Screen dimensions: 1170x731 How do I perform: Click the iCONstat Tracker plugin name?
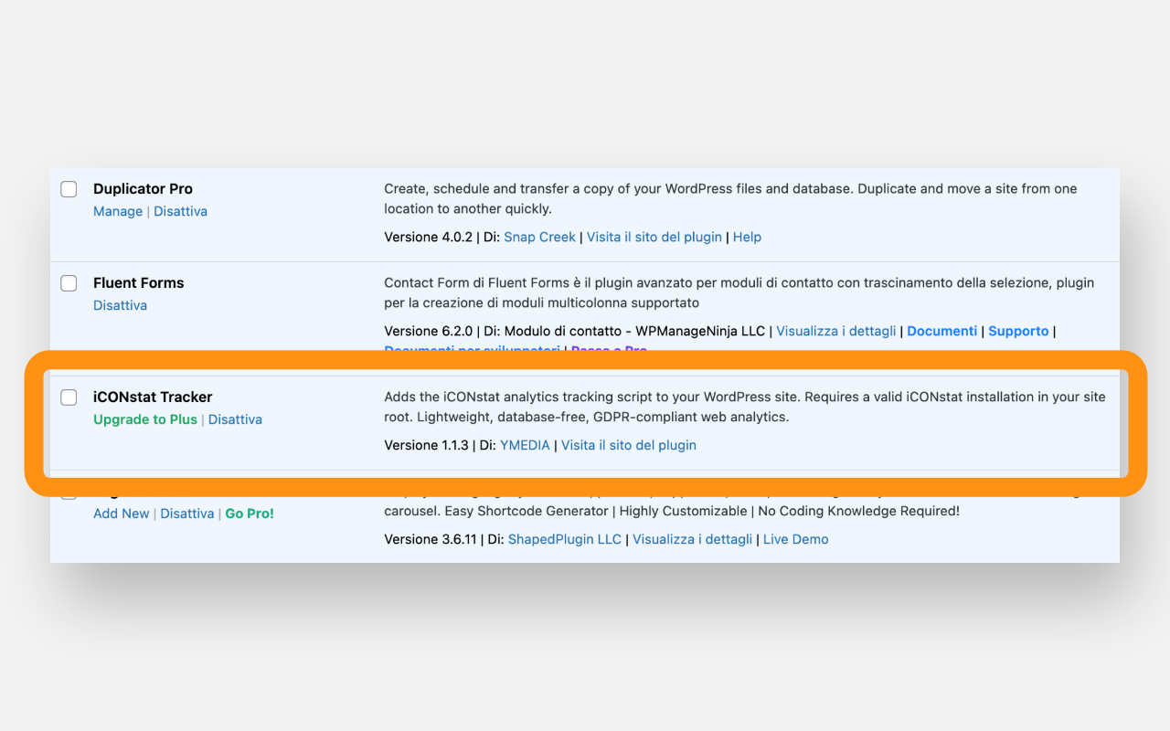[x=153, y=397]
